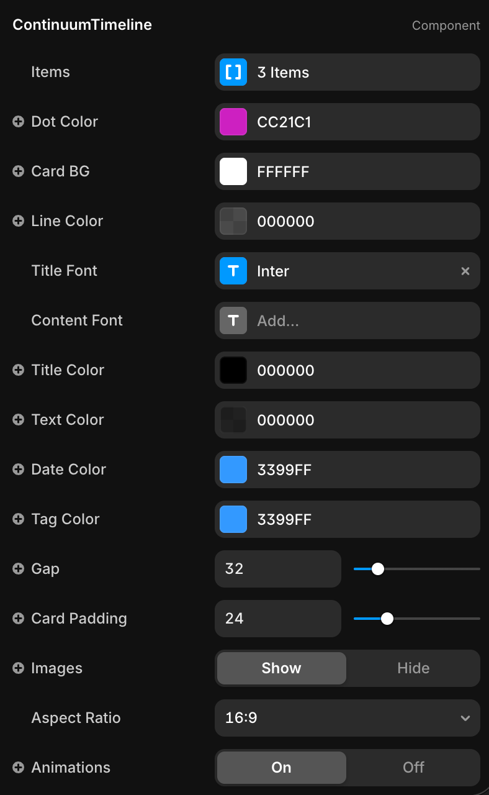Click the Card Padding value field

click(x=278, y=619)
